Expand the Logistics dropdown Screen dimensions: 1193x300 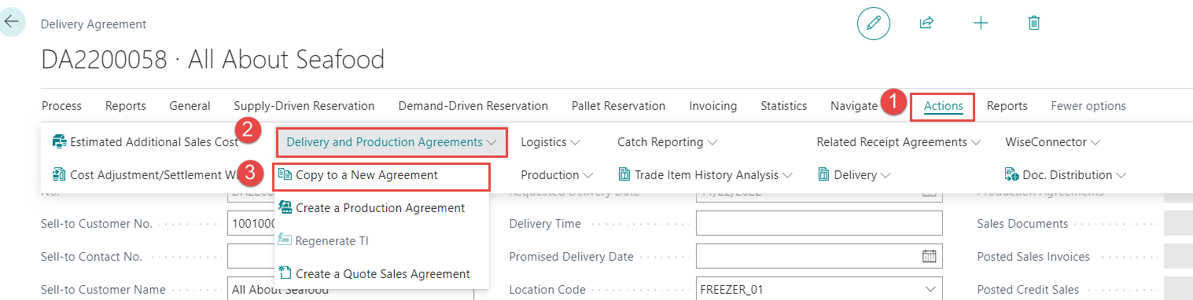pyautogui.click(x=550, y=142)
